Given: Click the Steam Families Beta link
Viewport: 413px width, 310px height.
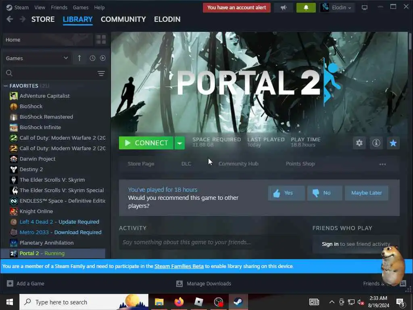Looking at the screenshot, I should click(179, 266).
